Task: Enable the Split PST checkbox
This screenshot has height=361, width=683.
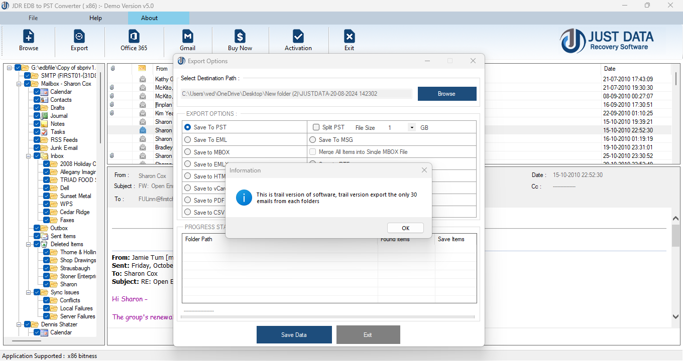Action: [316, 127]
